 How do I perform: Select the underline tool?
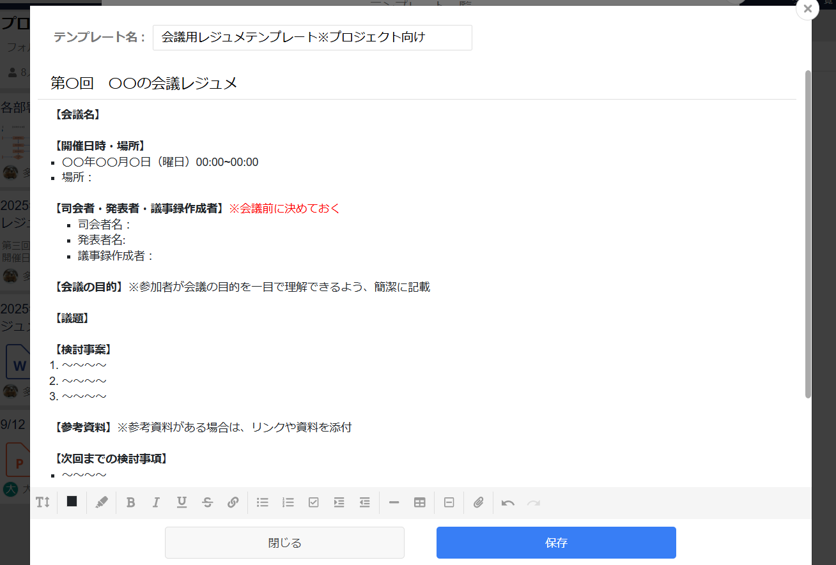coord(182,502)
